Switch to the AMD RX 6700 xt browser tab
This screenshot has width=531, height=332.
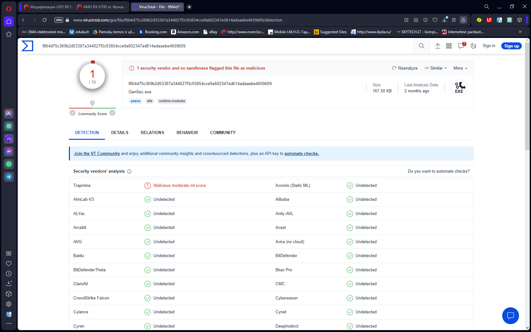[102, 7]
